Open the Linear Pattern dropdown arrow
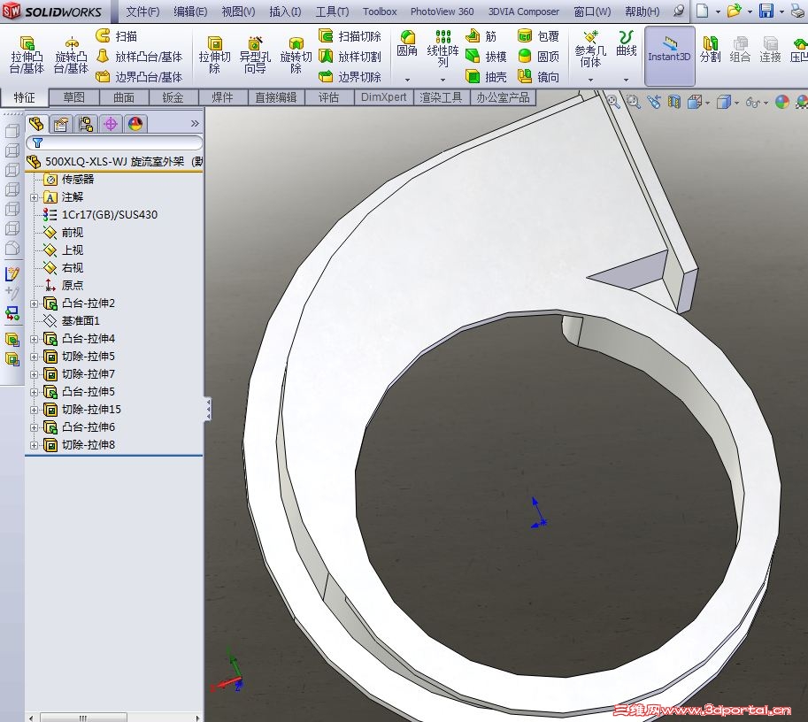The height and width of the screenshot is (722, 808). point(442,80)
